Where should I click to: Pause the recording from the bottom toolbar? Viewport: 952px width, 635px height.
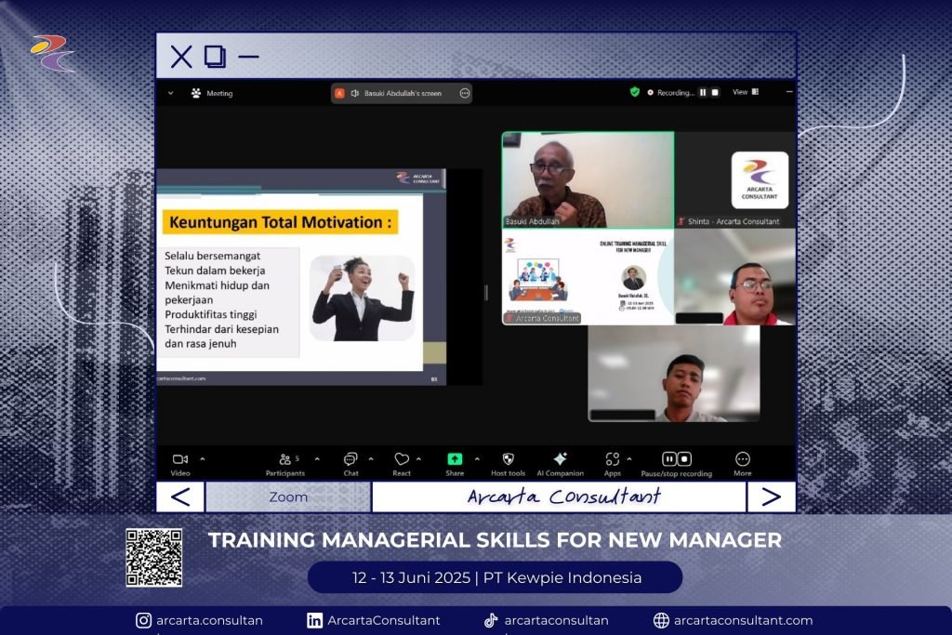point(668,459)
